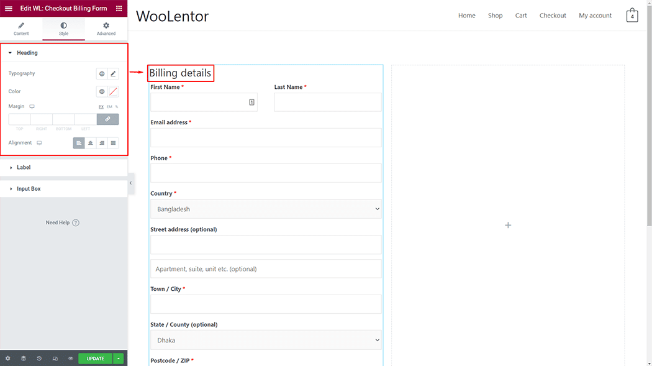This screenshot has width=652, height=366.
Task: Click the Typography global globe icon
Action: tap(102, 73)
